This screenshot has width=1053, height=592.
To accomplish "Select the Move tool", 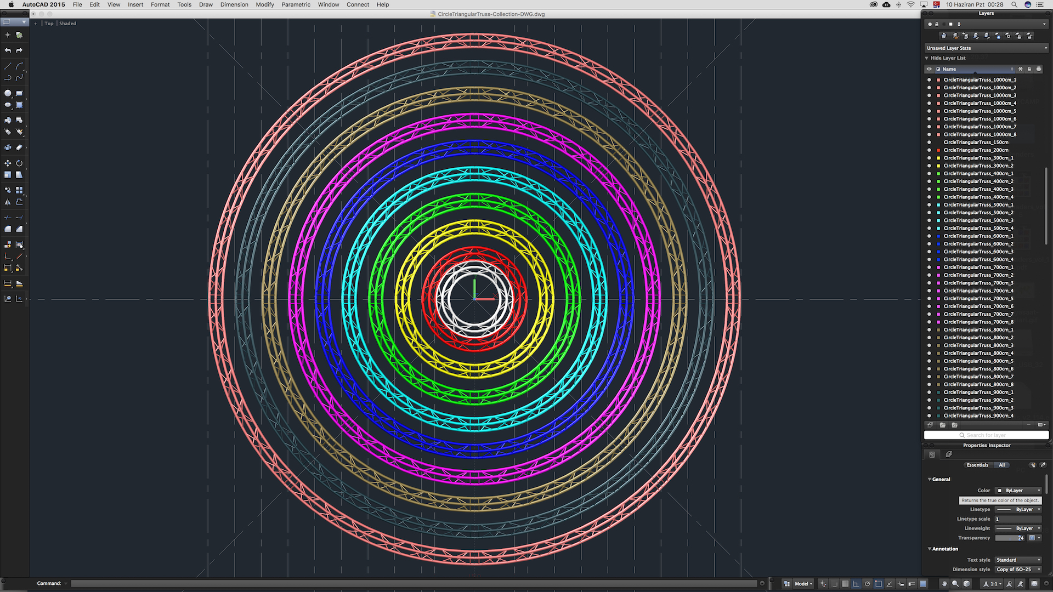I will coord(8,163).
